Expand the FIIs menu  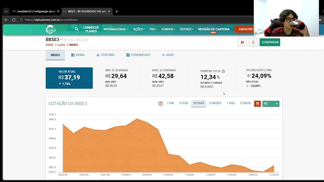point(153,29)
